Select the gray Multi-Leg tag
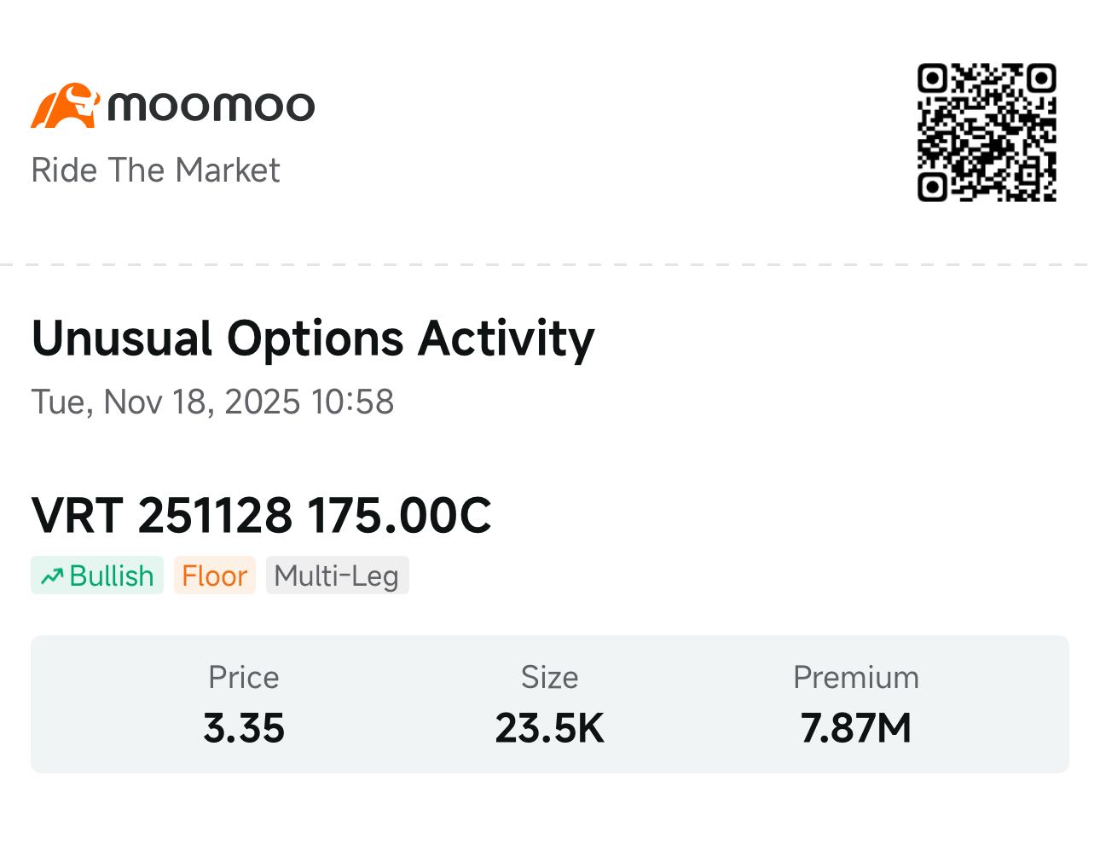 (337, 575)
